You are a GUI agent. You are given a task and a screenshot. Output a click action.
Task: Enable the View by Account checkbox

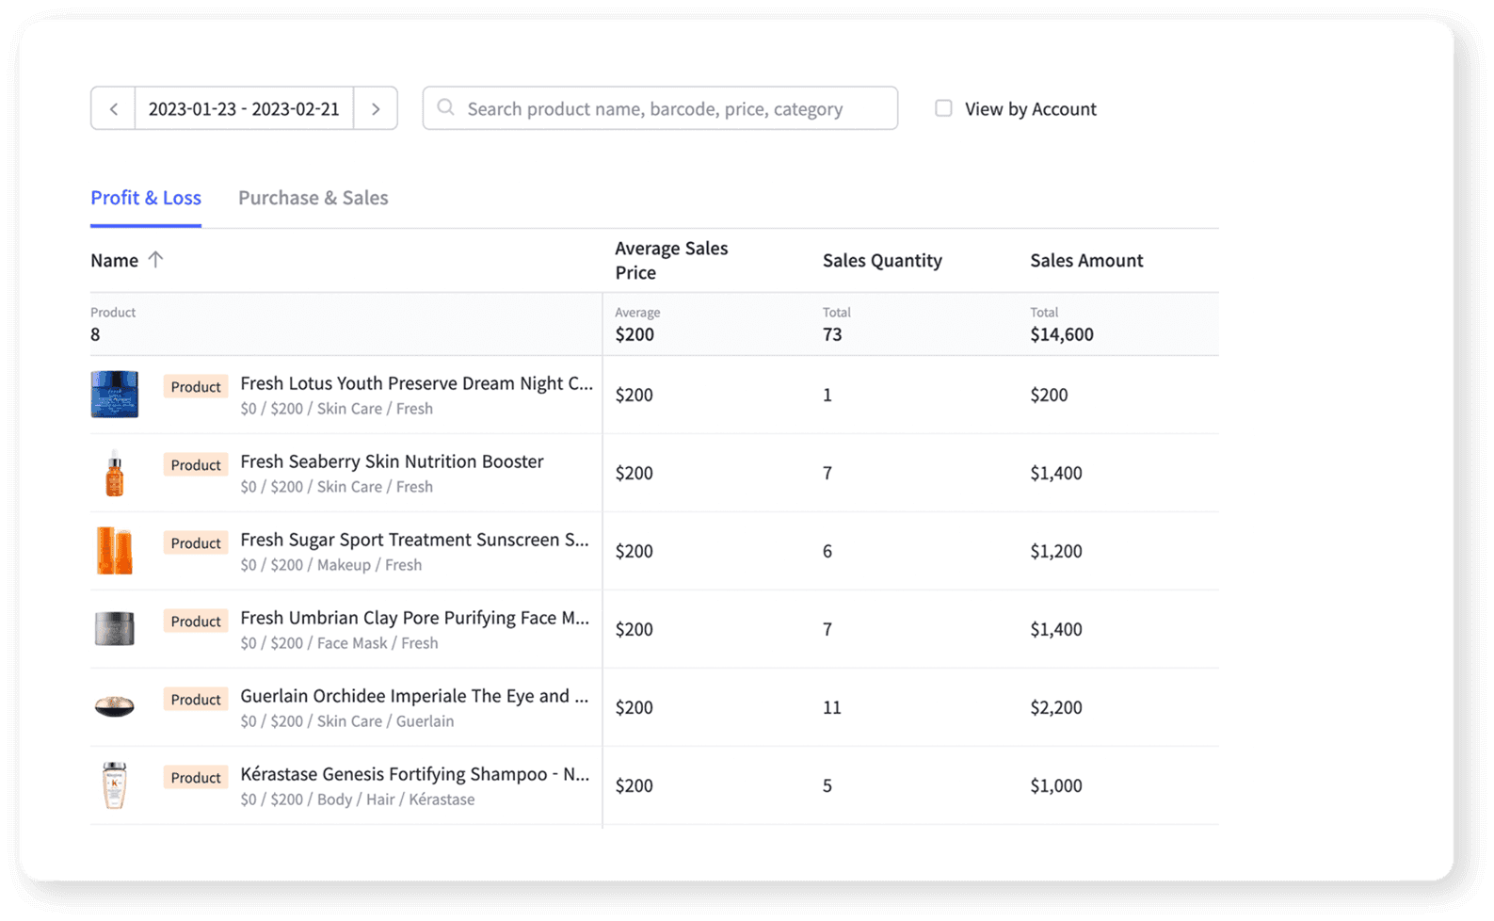tap(943, 108)
